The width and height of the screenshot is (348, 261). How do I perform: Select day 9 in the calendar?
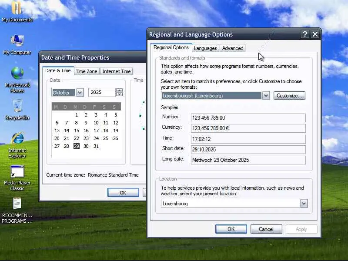[x=86, y=123]
